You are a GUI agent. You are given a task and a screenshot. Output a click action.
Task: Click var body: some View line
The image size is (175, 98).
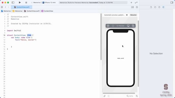pos(22,38)
